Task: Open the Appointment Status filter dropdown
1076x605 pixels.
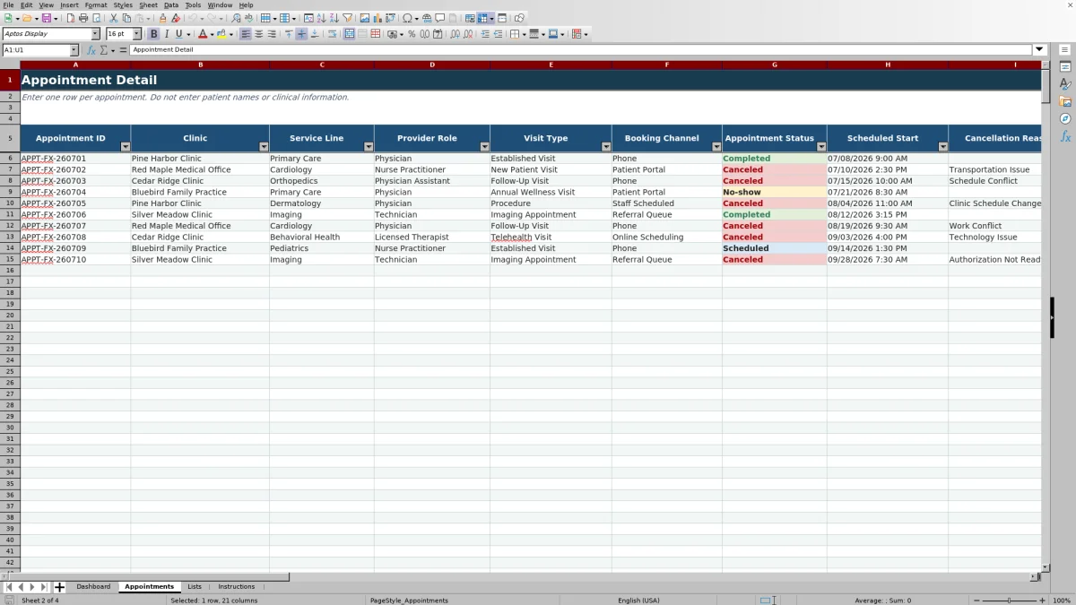Action: click(x=821, y=146)
